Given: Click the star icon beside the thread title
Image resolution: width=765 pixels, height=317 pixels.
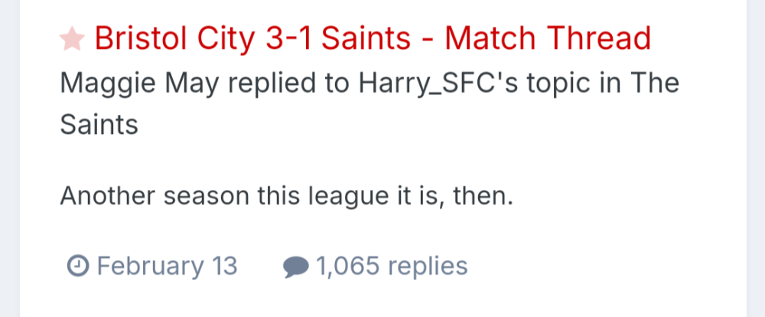Looking at the screenshot, I should 72,38.
